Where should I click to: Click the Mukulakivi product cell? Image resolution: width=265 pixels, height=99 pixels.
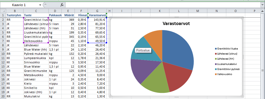36,97
